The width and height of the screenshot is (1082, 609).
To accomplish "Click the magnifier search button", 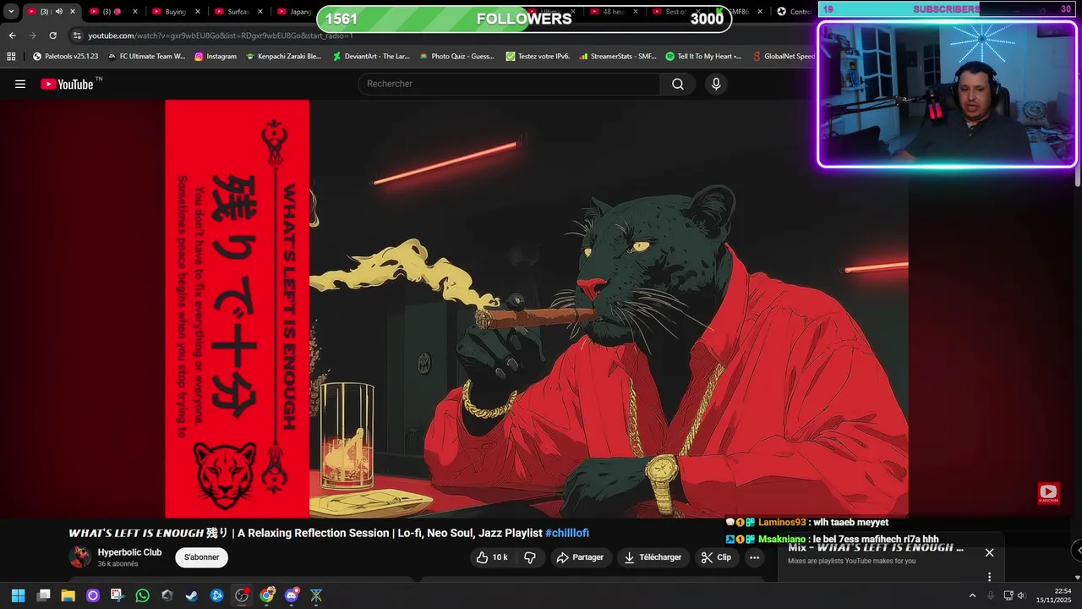I will (678, 84).
